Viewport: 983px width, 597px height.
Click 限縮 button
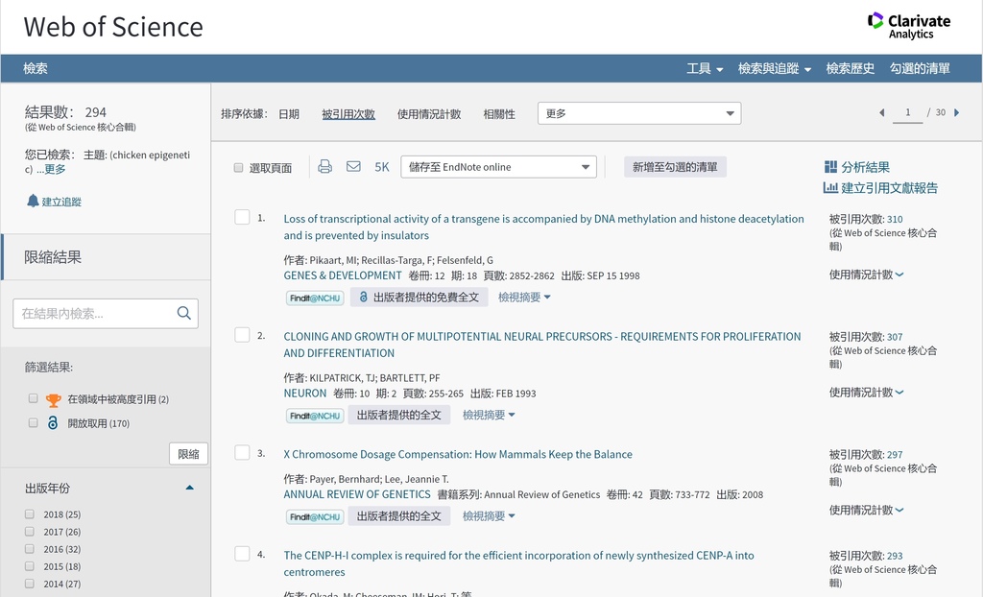[188, 454]
